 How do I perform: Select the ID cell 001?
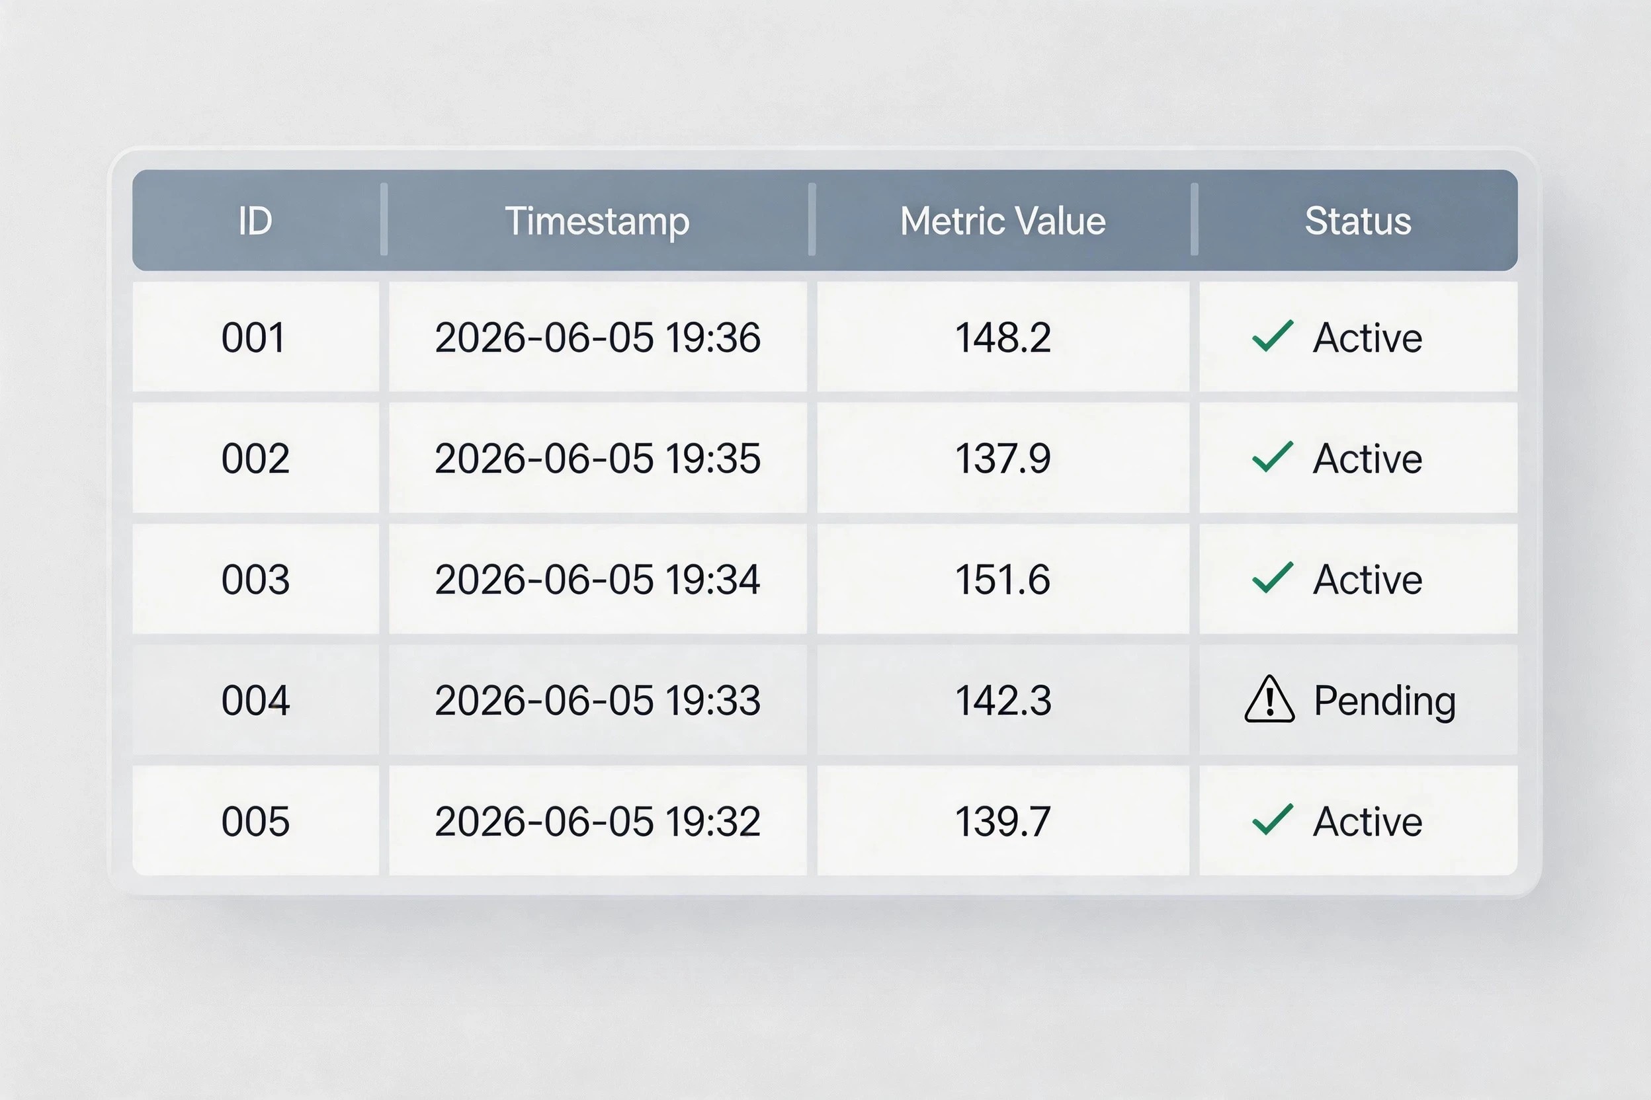pos(255,336)
